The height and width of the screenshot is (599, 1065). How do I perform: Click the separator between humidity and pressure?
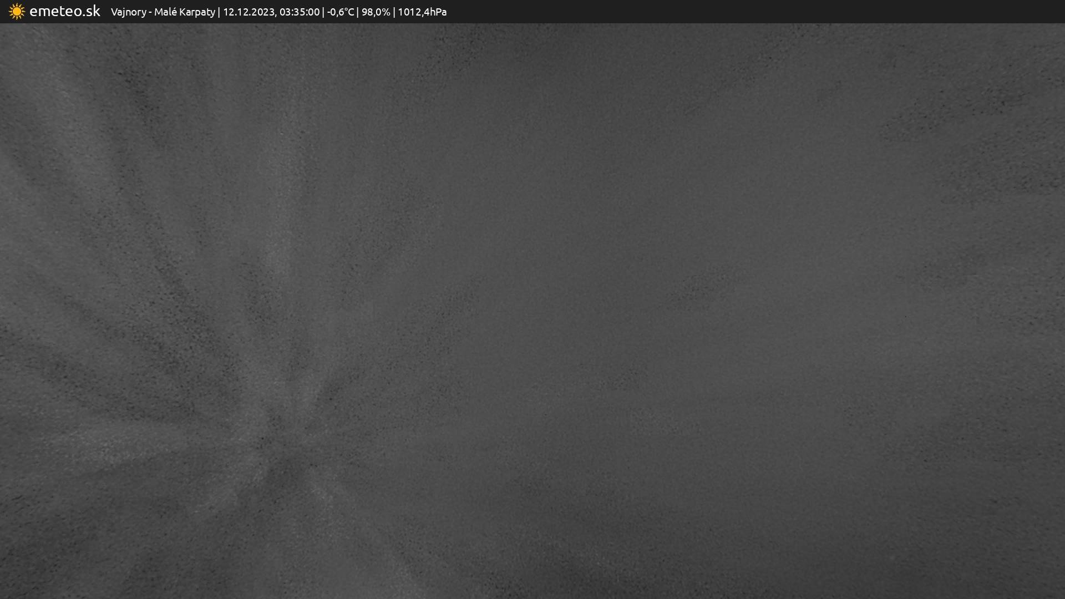coord(394,12)
